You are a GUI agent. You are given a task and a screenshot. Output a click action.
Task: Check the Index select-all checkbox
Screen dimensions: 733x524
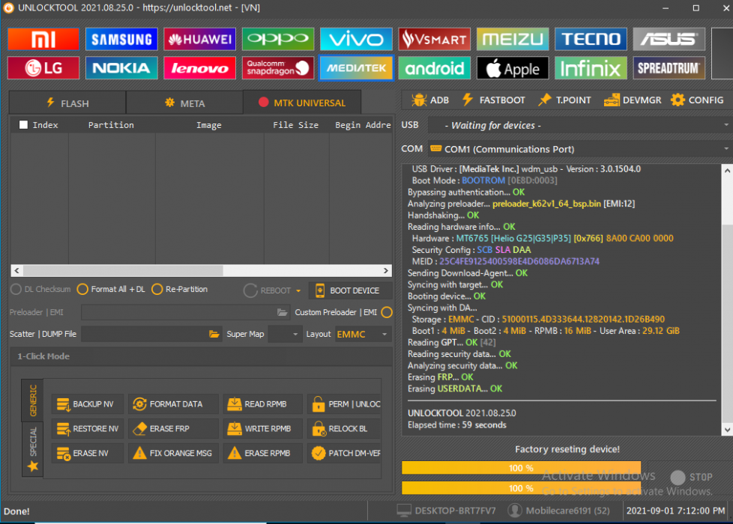(x=23, y=125)
